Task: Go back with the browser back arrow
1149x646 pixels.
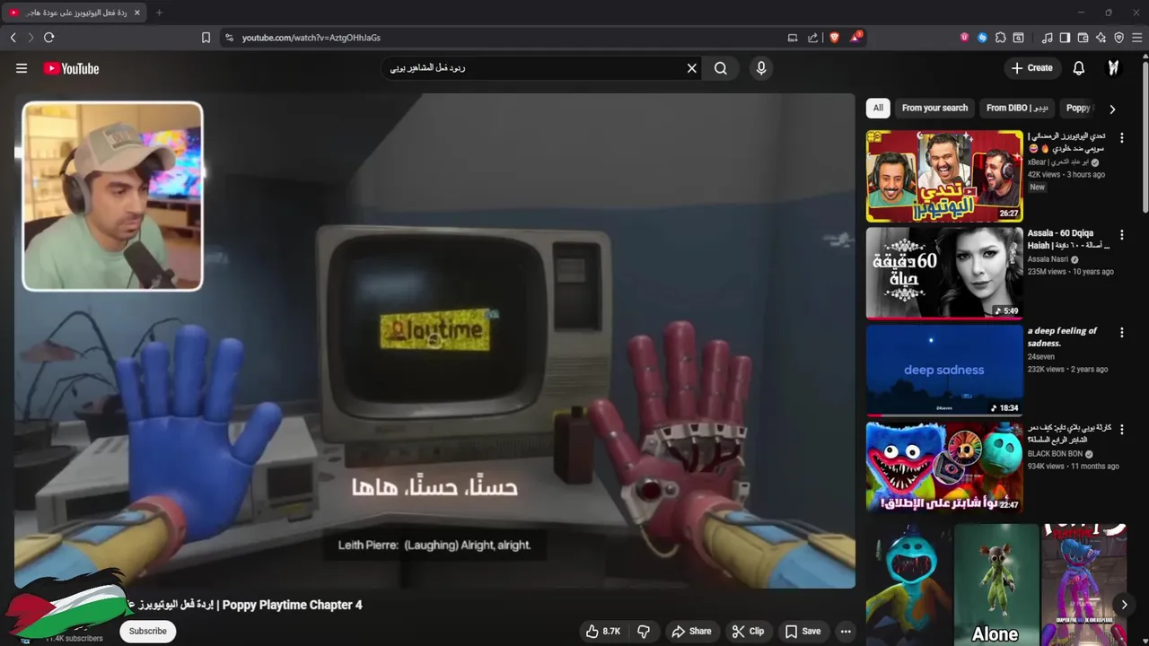Action: tap(13, 38)
